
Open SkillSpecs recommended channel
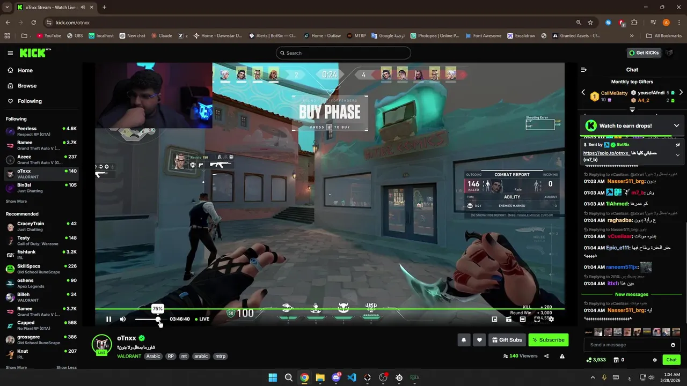click(x=41, y=269)
